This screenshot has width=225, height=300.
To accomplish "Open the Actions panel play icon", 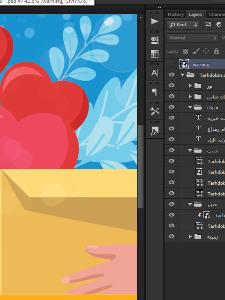I will coord(155,21).
